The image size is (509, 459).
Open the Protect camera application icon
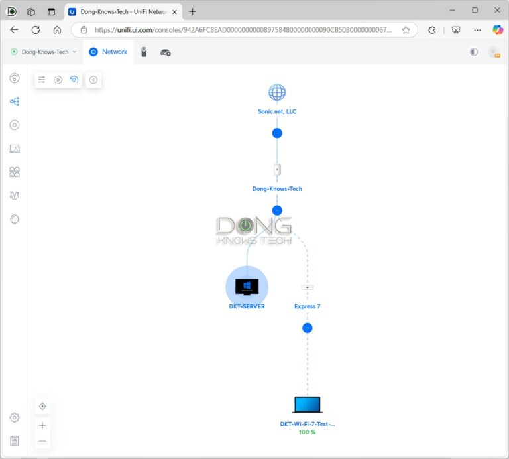pyautogui.click(x=144, y=52)
